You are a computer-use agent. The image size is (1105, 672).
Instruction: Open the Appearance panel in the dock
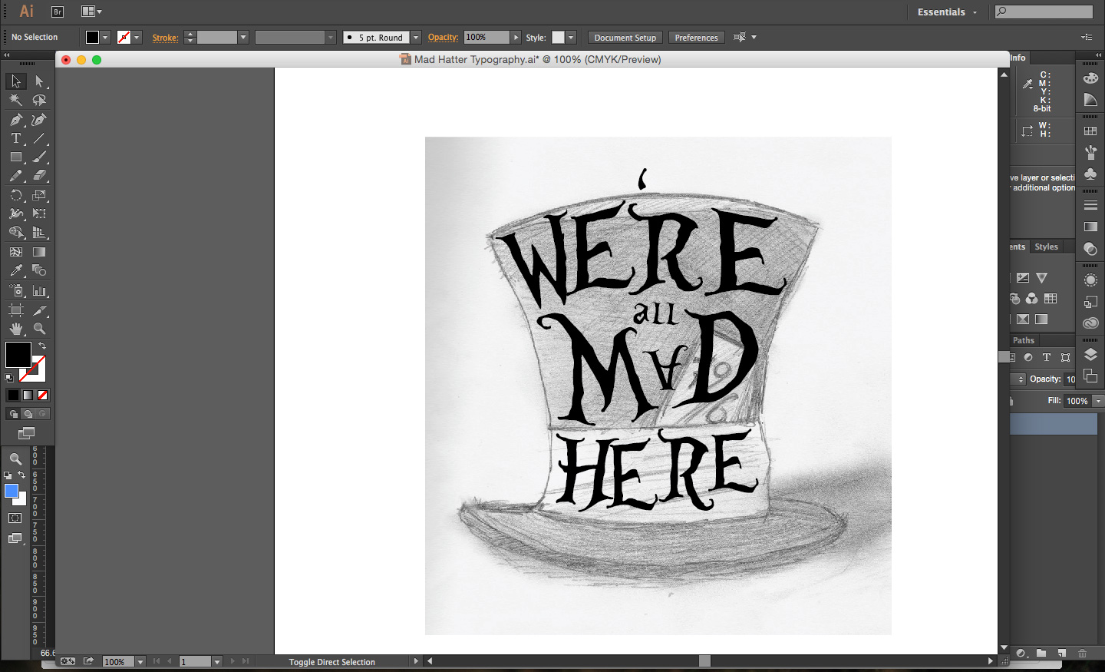tap(1090, 280)
